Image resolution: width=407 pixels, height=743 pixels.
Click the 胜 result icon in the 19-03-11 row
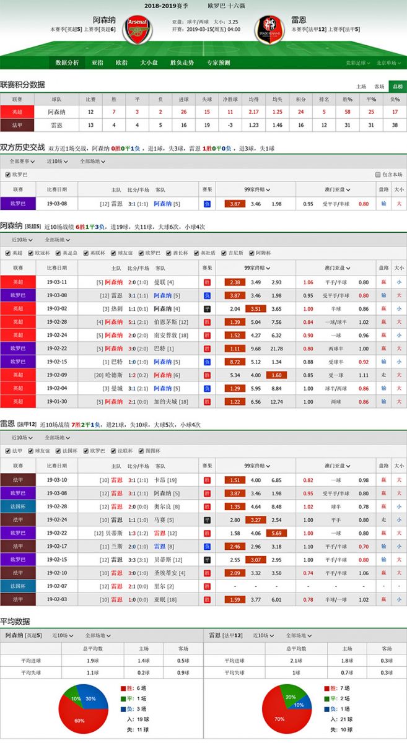(208, 282)
